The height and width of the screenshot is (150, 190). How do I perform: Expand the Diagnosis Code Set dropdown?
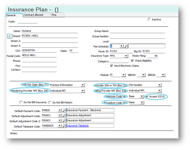click(x=142, y=97)
